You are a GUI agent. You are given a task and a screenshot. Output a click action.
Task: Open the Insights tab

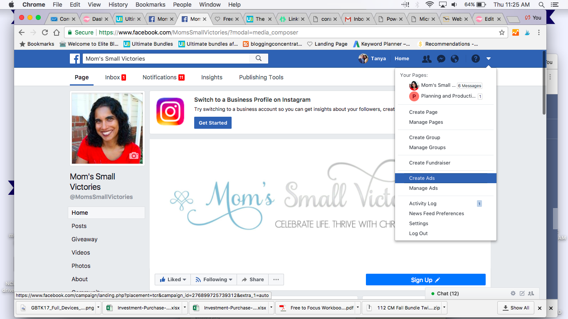[212, 77]
